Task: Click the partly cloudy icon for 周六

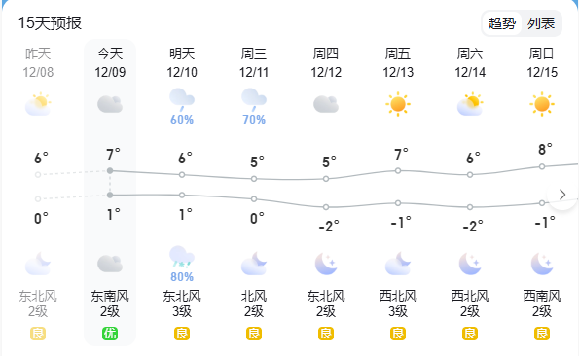Action: (x=470, y=104)
